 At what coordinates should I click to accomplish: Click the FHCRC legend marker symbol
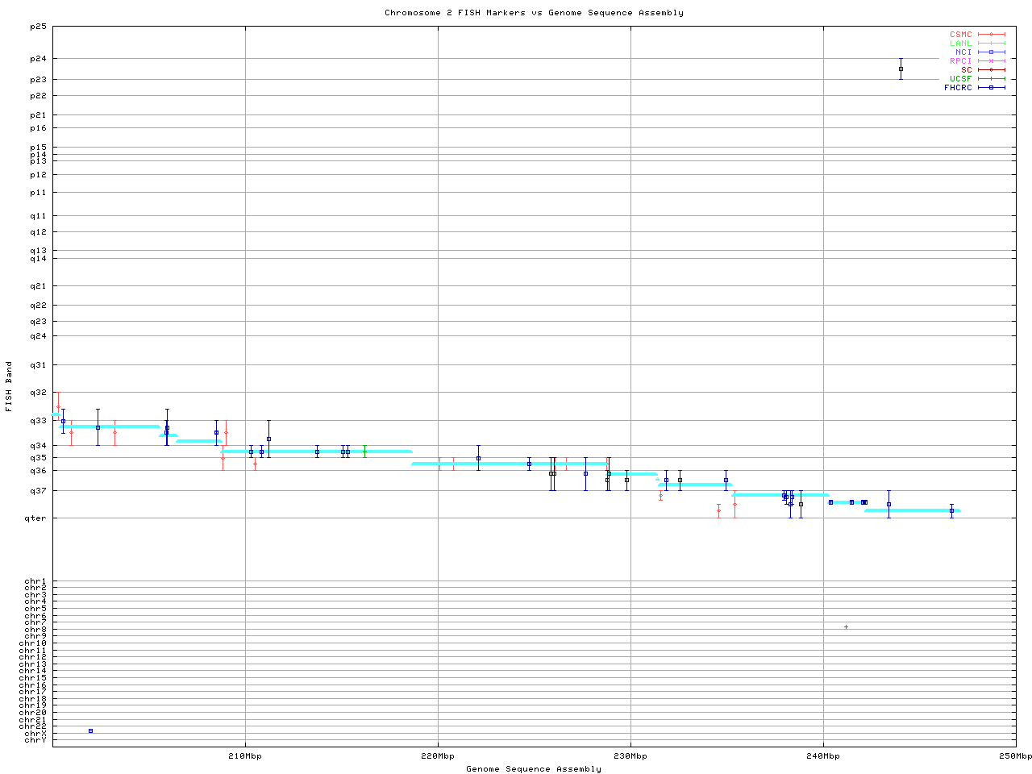(x=991, y=87)
